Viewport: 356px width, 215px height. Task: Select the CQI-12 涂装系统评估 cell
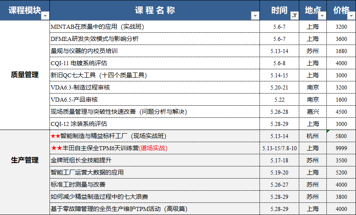(x=154, y=124)
